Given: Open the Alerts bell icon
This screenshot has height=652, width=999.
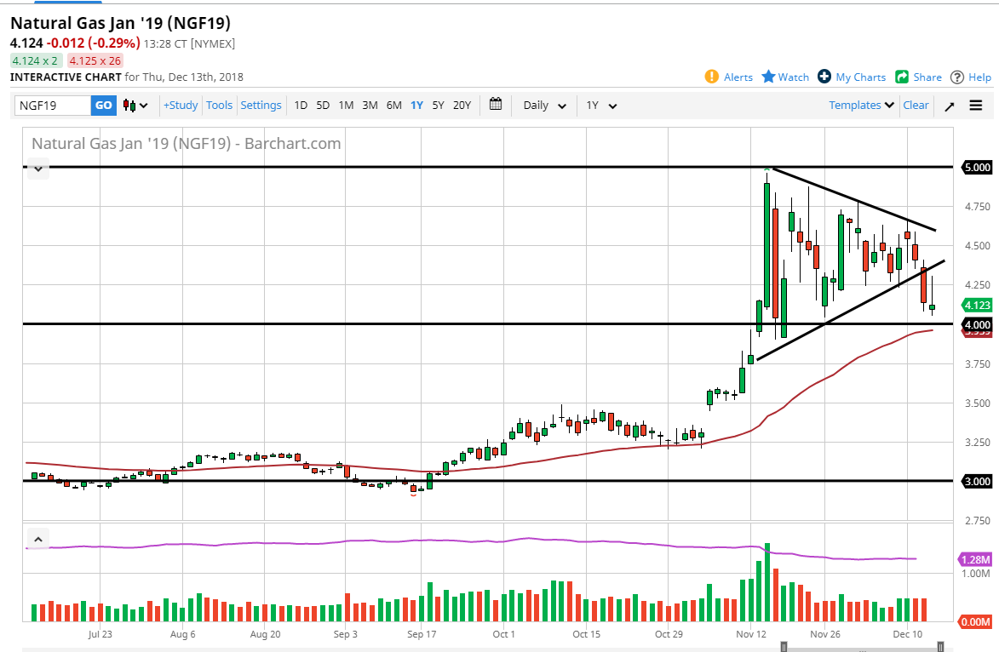Looking at the screenshot, I should point(712,77).
